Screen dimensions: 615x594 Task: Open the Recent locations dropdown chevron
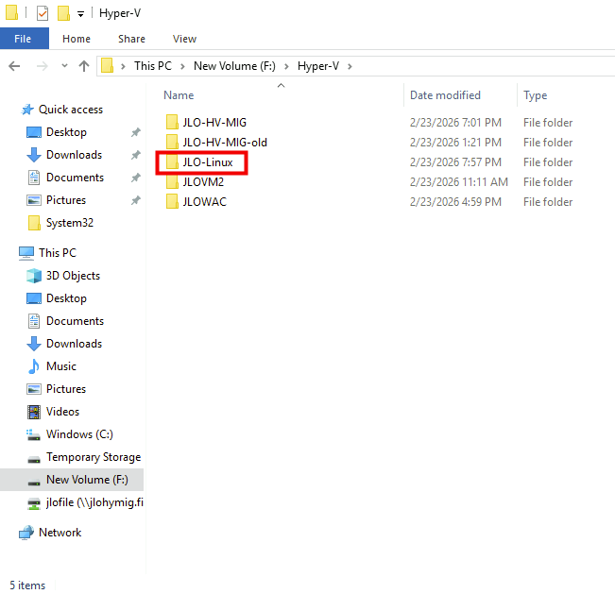point(63,66)
